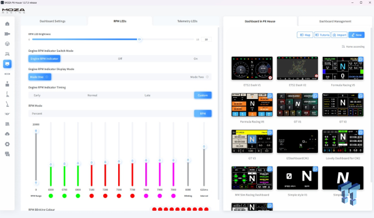Click the RPM brightness value input field
374x218 pixels.
[206, 39]
